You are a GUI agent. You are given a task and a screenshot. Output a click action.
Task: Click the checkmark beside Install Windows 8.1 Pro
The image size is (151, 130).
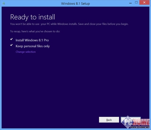[11, 39]
